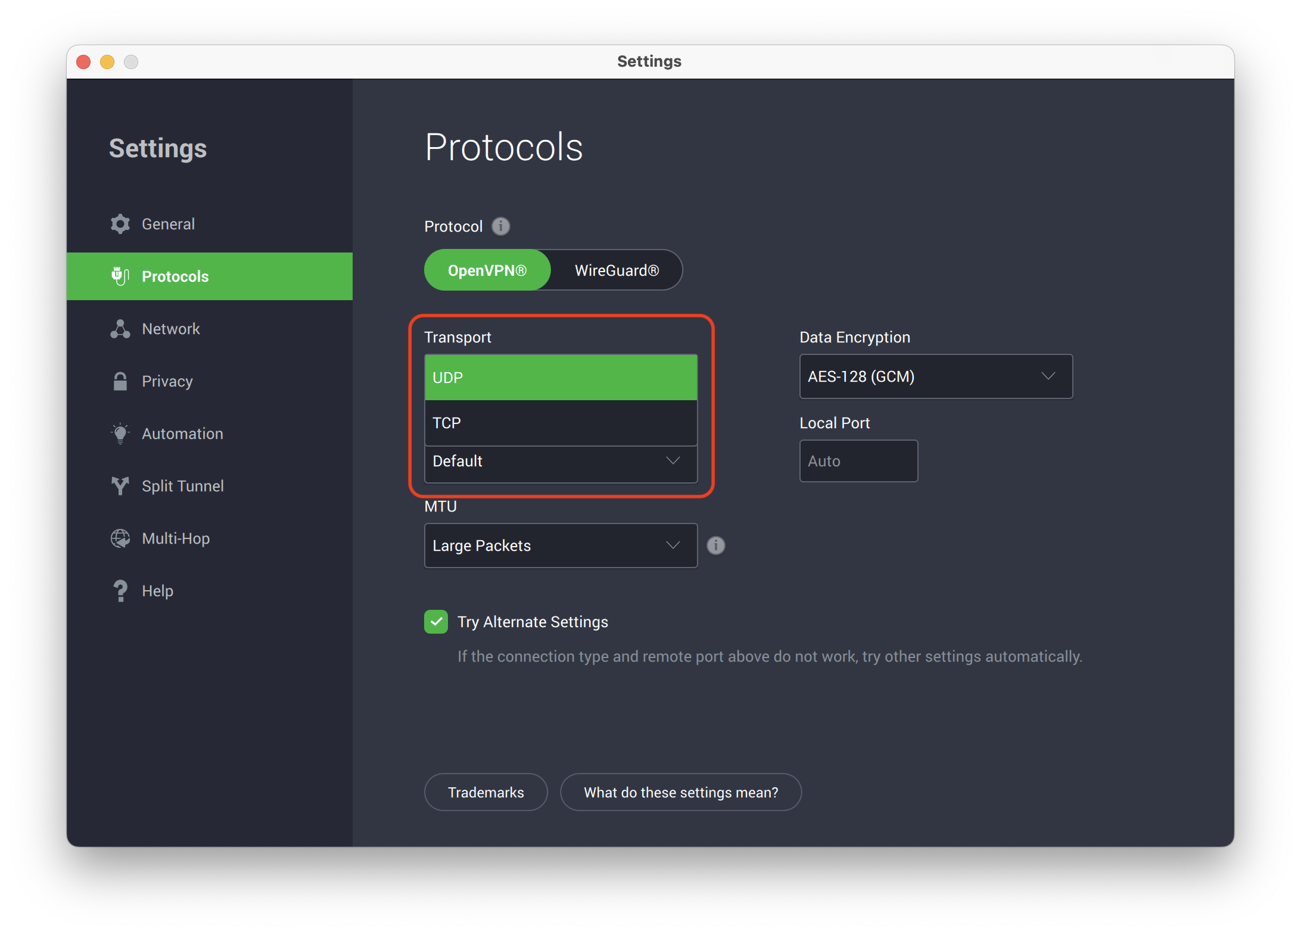Click the Automation lightbulb icon
The width and height of the screenshot is (1301, 935).
pos(120,434)
